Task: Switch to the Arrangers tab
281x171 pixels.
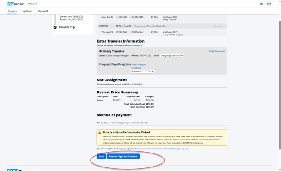Action: pos(12,11)
